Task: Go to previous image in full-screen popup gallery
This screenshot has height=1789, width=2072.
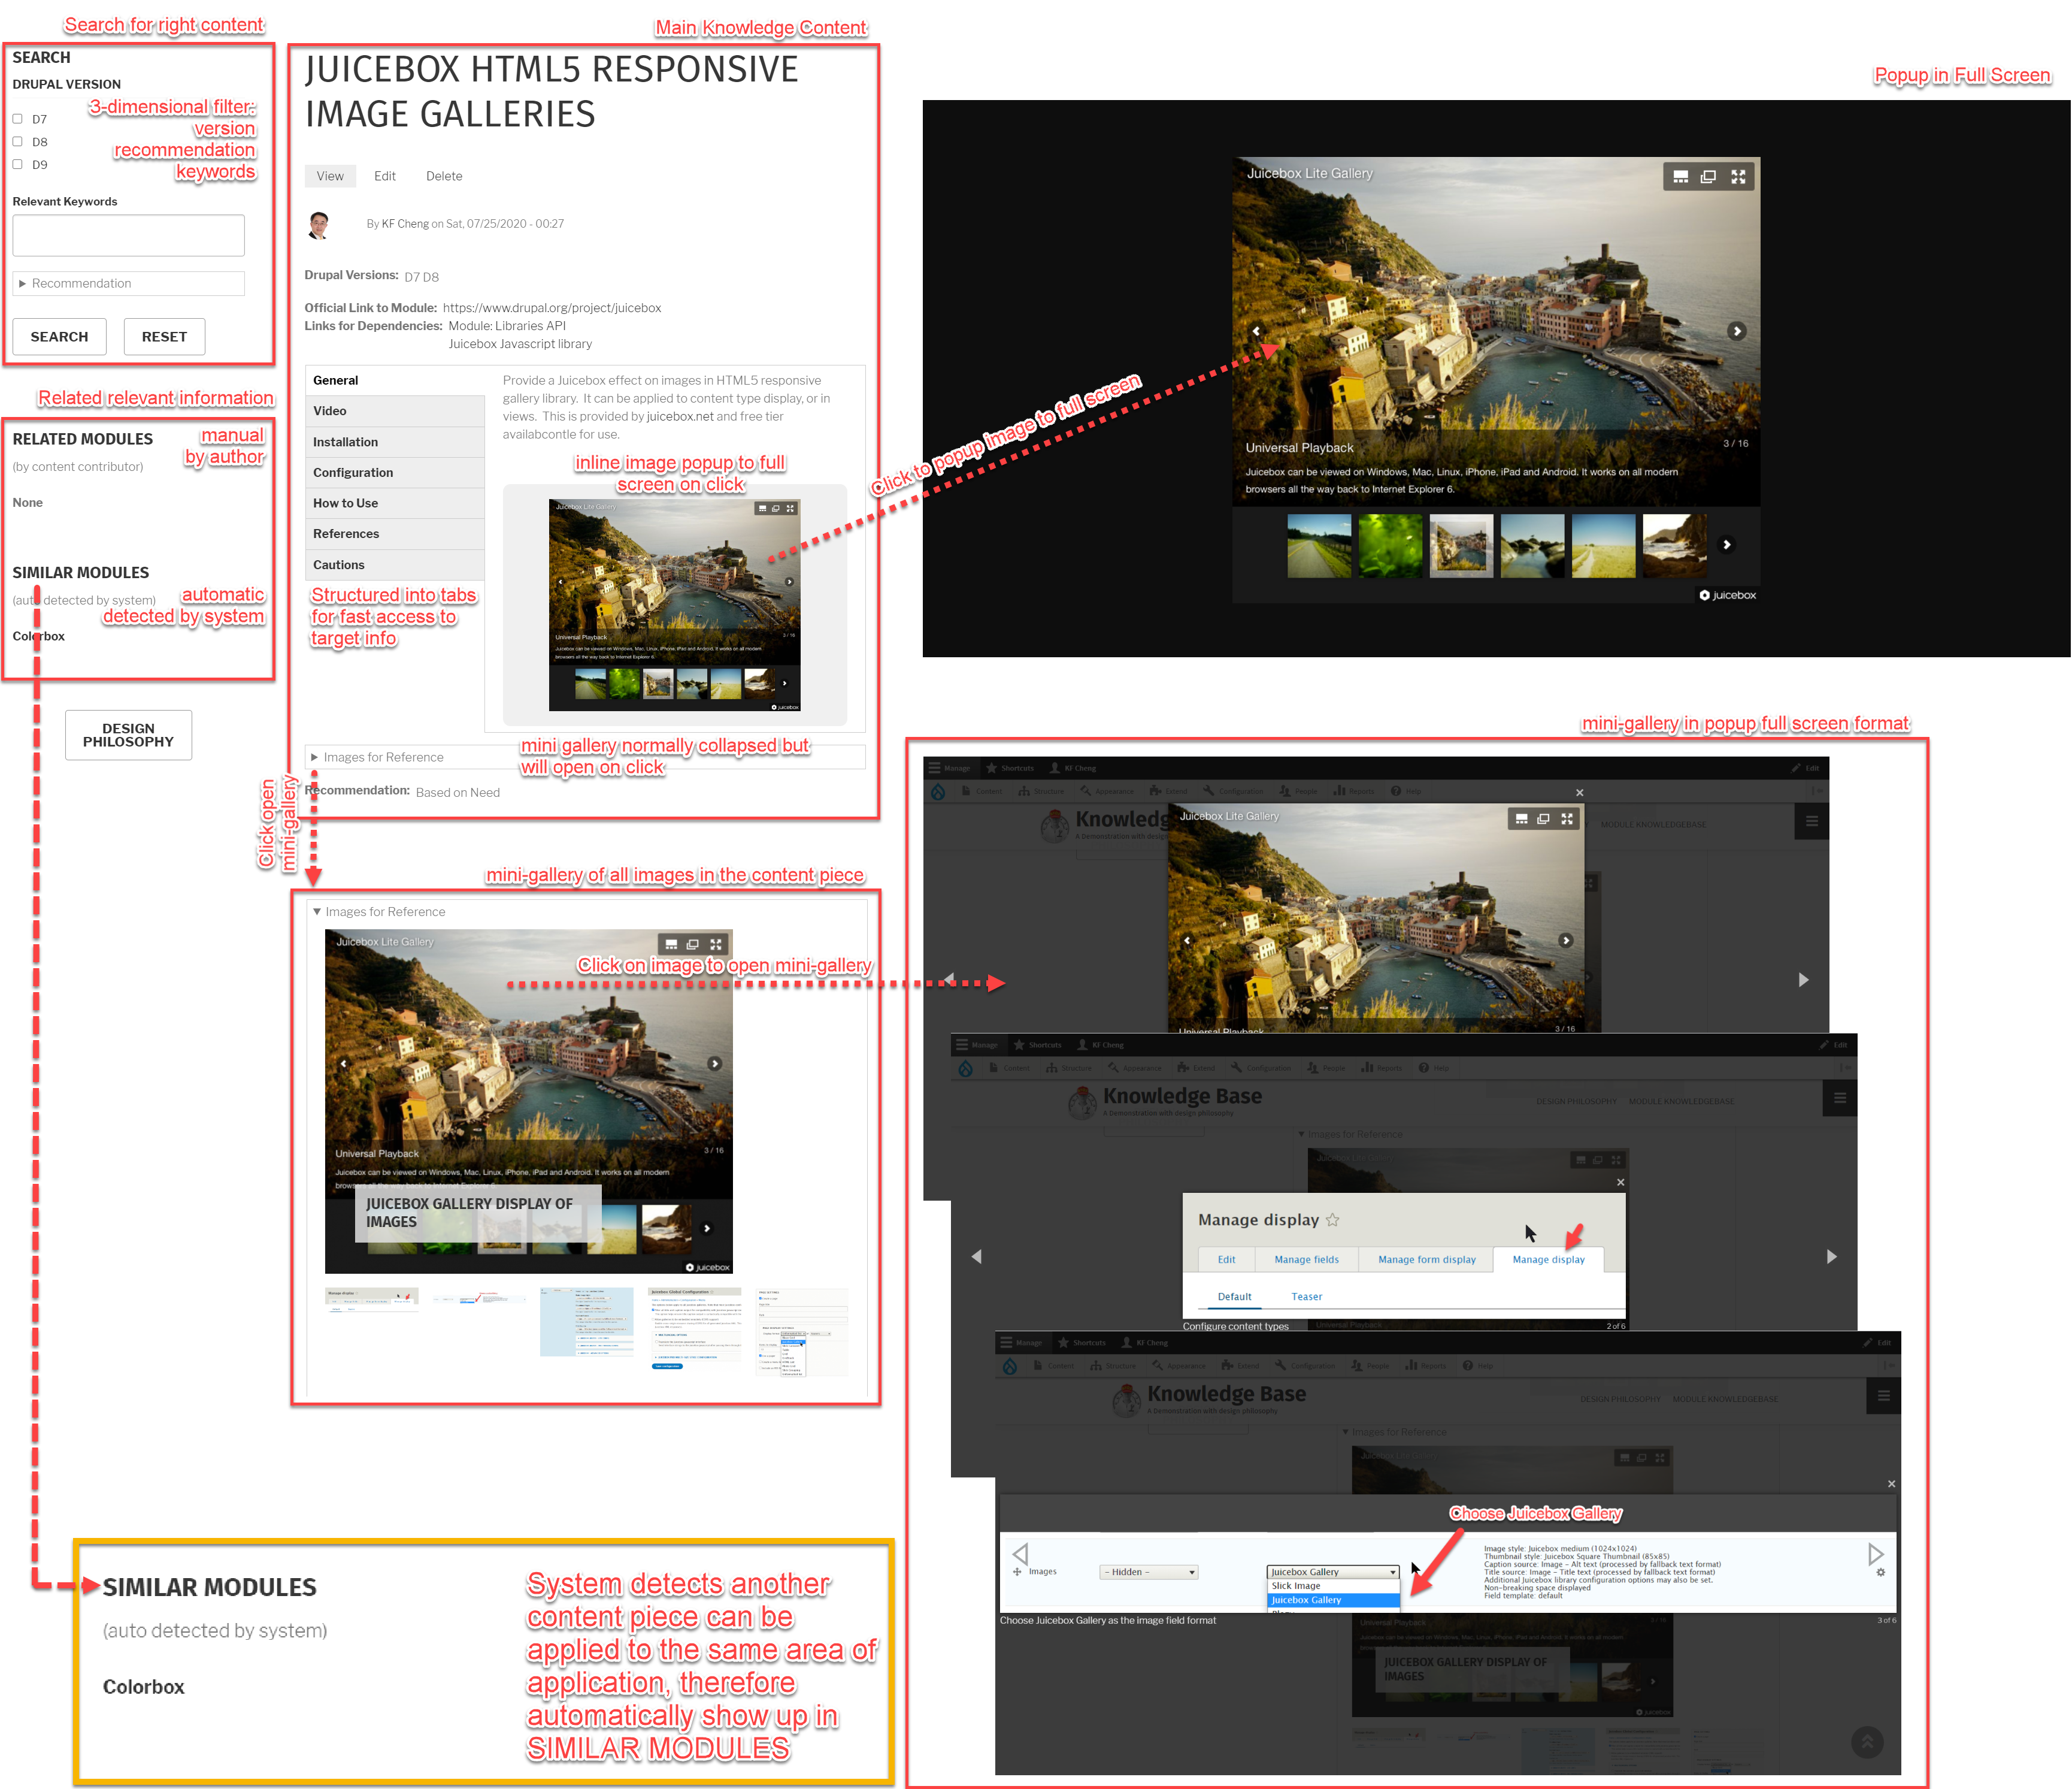Action: coord(1256,331)
